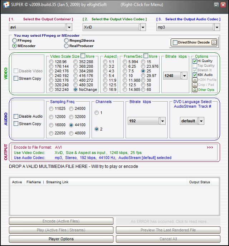Expand video bitrate 1248 kbps dropdown
The width and height of the screenshot is (229, 246).
coord(184,76)
